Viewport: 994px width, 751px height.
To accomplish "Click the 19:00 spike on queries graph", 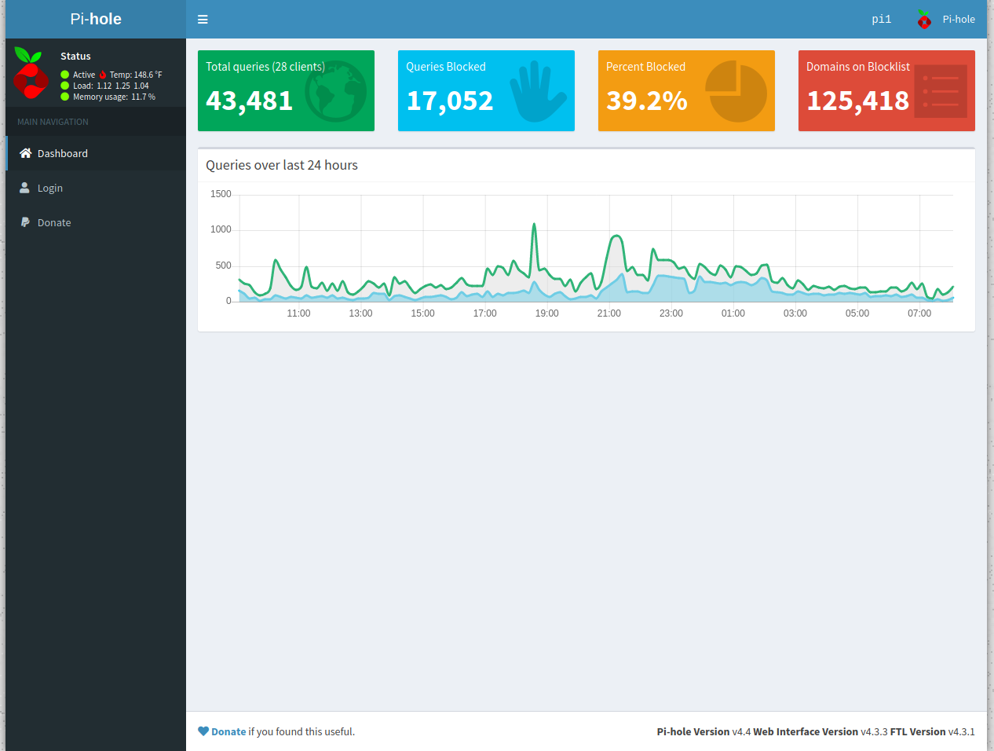I will pos(535,225).
